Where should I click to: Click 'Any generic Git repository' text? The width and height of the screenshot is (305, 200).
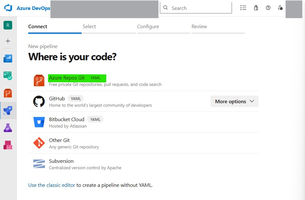point(74,147)
